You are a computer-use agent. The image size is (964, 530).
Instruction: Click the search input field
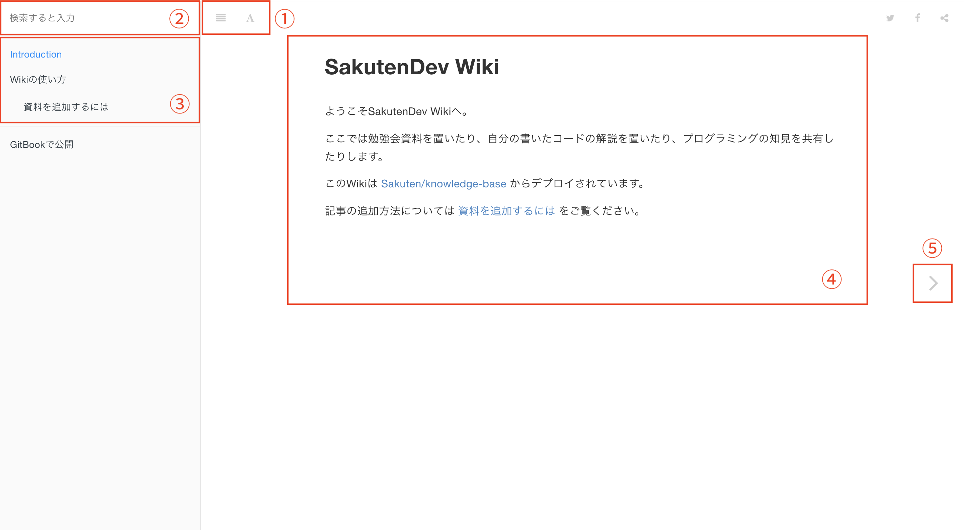point(86,18)
